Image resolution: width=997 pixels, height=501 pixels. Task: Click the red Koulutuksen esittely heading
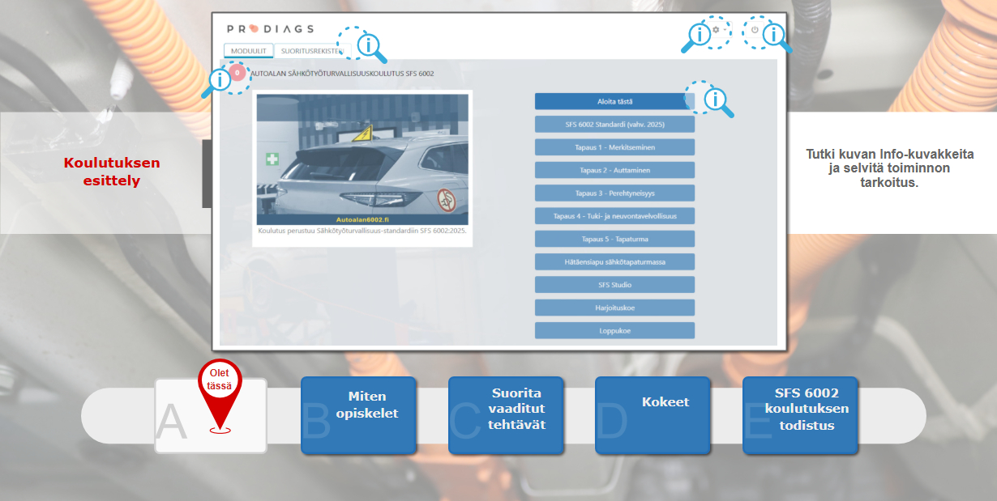[112, 172]
